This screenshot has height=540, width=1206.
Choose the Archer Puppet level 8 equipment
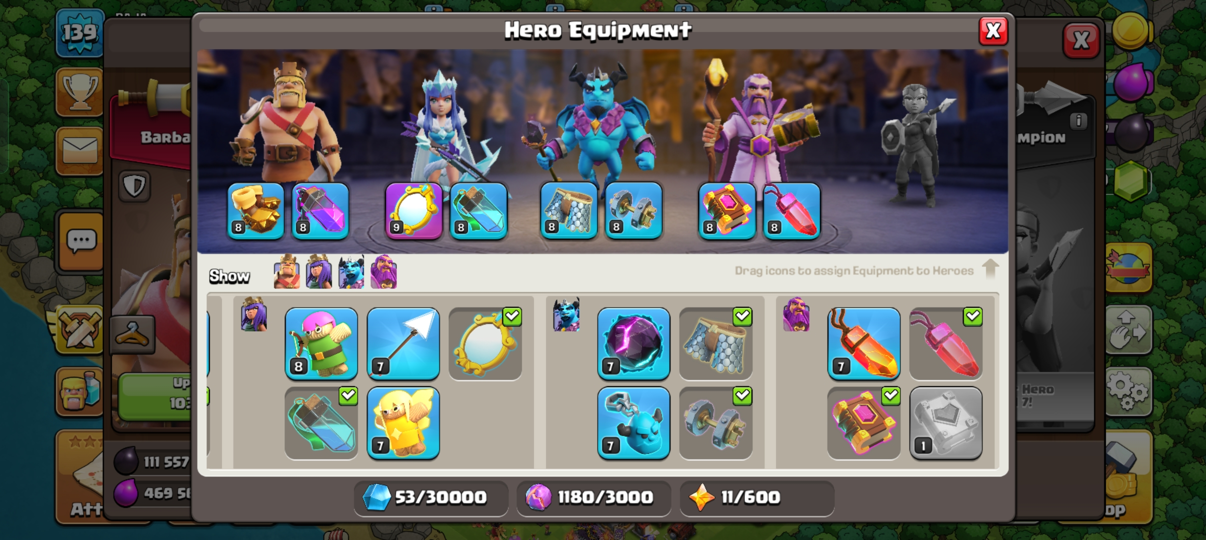[x=321, y=344]
